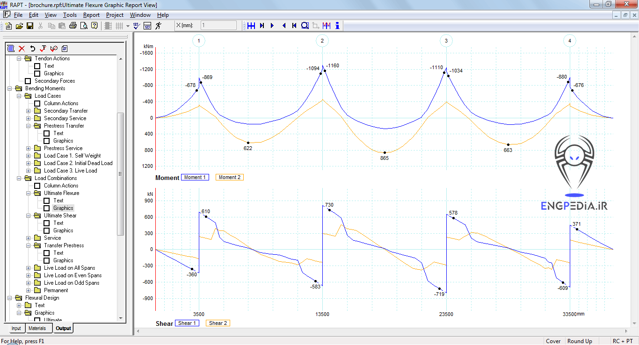The height and width of the screenshot is (345, 639).
Task: Click the blue right arrow navigation icon
Action: tap(272, 26)
